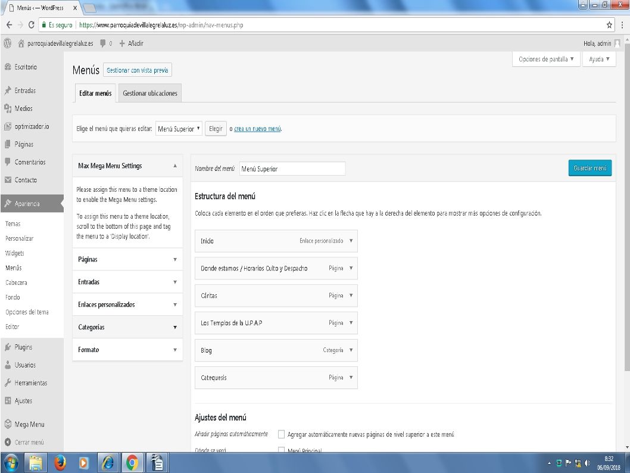Click the Comentarios speech bubble icon
The width and height of the screenshot is (630, 473).
click(8, 162)
